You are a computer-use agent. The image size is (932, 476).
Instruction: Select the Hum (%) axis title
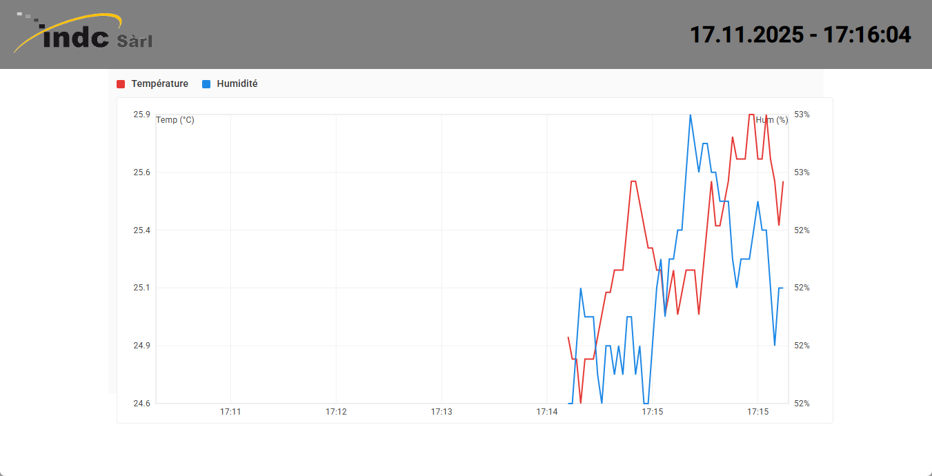point(771,120)
